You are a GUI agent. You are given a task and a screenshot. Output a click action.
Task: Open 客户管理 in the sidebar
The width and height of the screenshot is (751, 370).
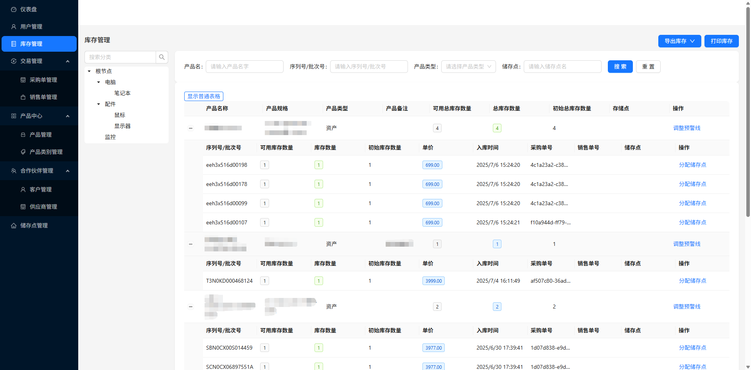[41, 190]
